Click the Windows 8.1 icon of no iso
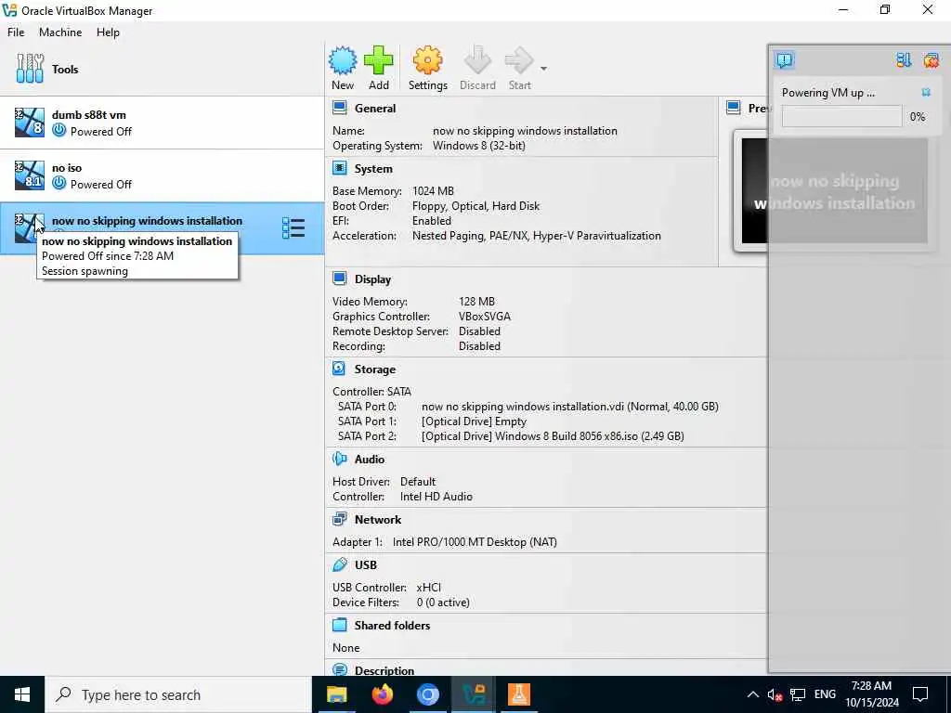 [30, 175]
